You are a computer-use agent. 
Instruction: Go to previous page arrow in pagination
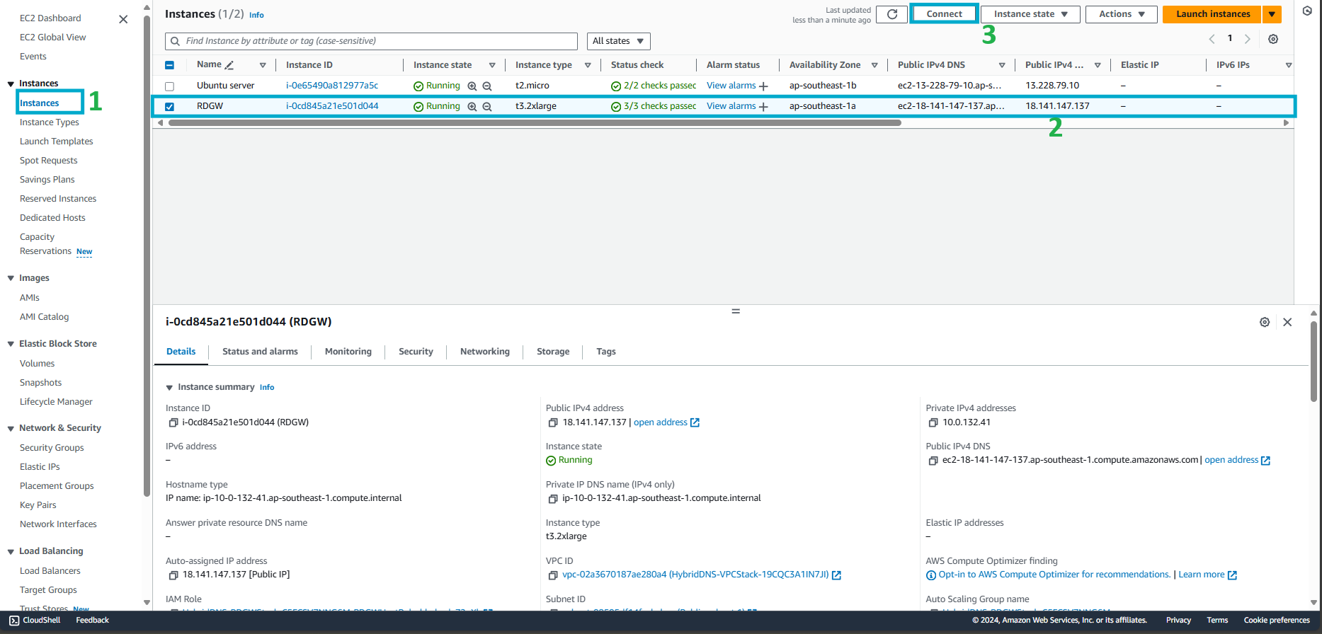pyautogui.click(x=1212, y=39)
